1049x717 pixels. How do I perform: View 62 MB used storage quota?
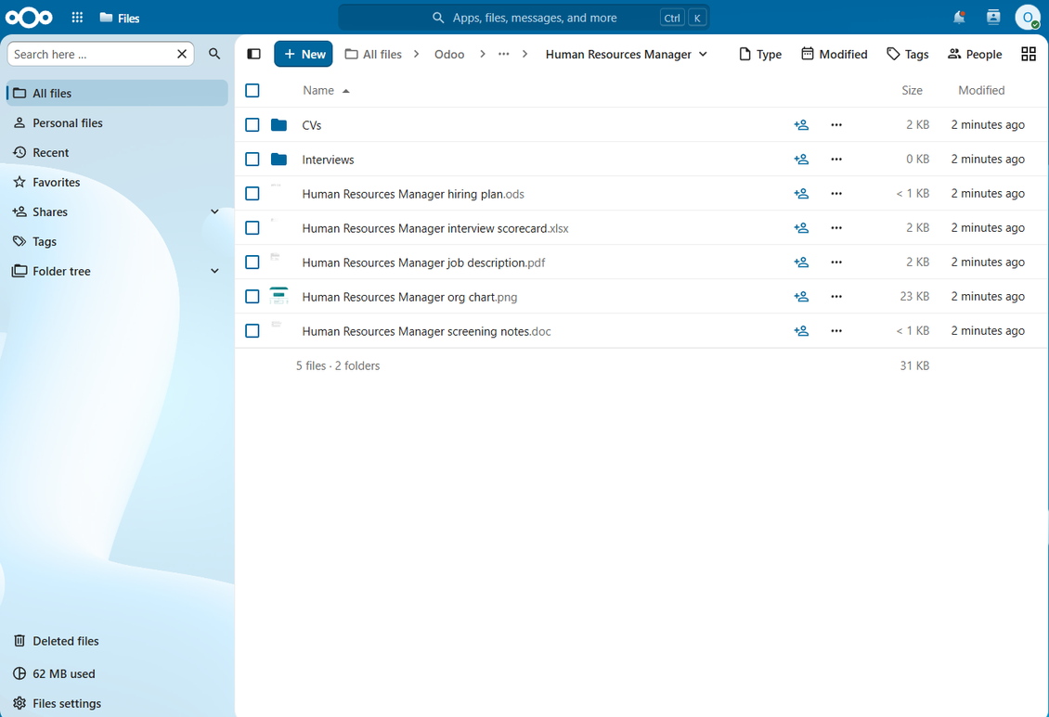[x=117, y=673]
